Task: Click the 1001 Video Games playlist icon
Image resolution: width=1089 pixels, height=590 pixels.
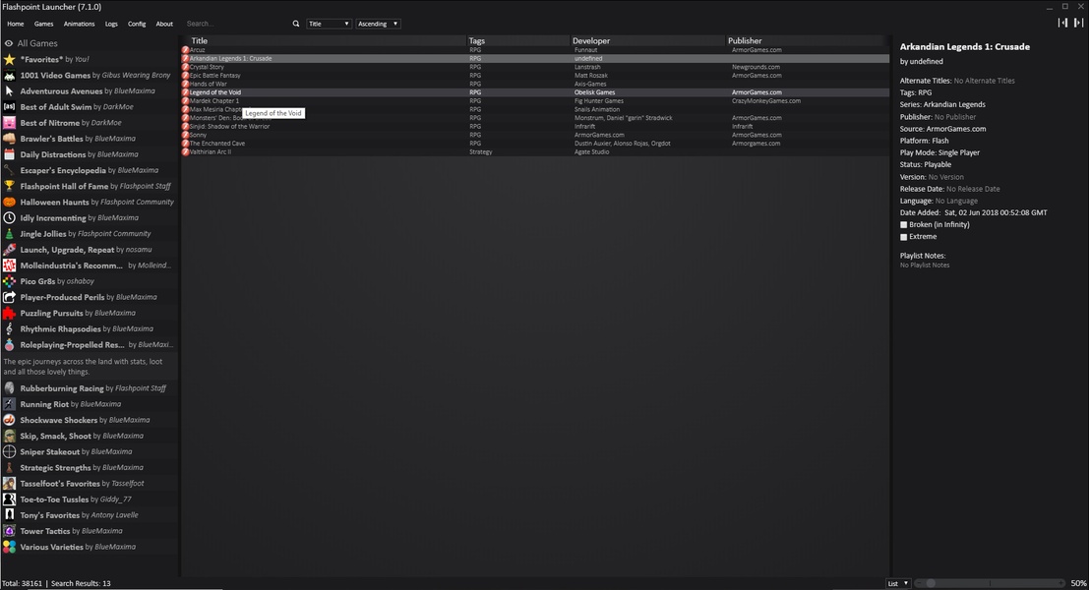Action: coord(9,76)
